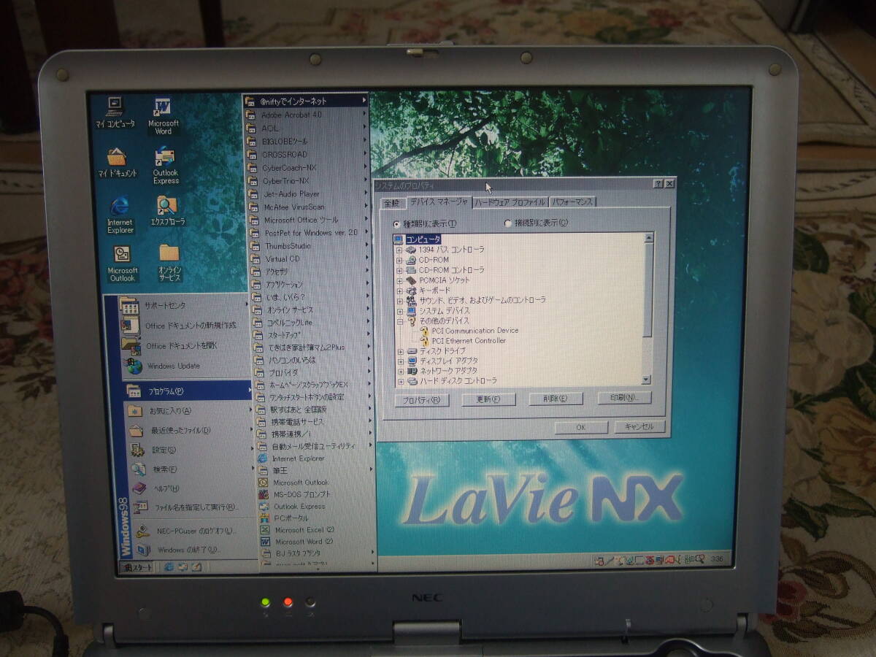This screenshot has height=657, width=876.
Task: Open the My Computer desktop icon
Action: click(x=115, y=112)
